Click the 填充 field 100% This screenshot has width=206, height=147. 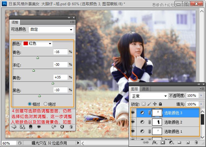point(192,104)
